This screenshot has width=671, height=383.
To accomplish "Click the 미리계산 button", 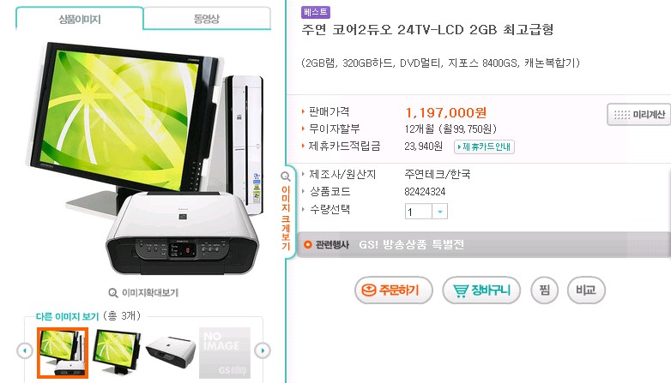I will click(x=638, y=115).
